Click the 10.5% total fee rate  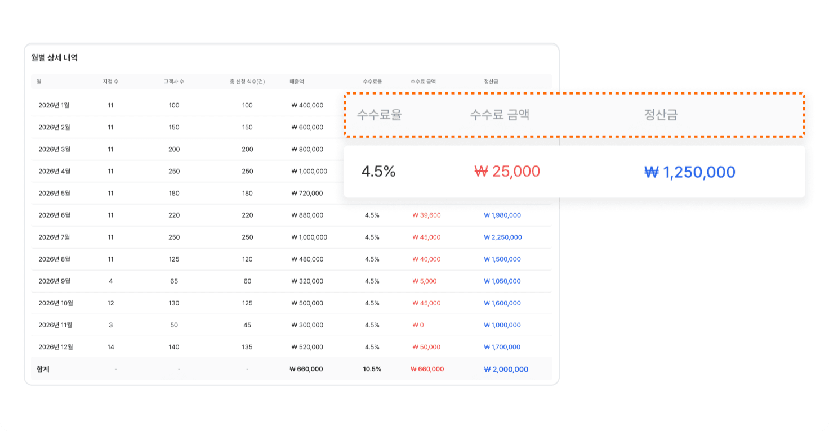pos(372,369)
